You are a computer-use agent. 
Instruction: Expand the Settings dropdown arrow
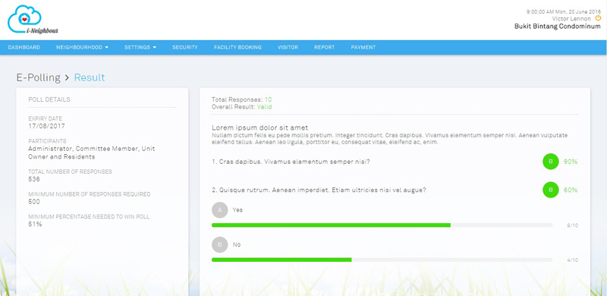(x=155, y=48)
